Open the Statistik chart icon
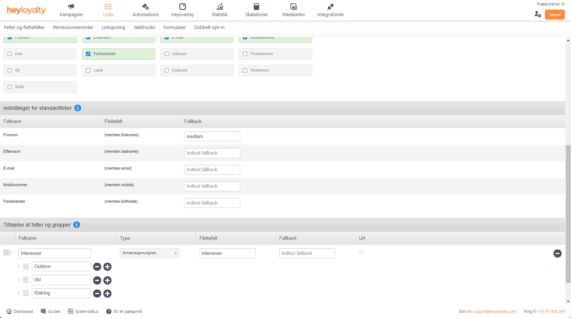The height and width of the screenshot is (318, 571). [x=219, y=7]
